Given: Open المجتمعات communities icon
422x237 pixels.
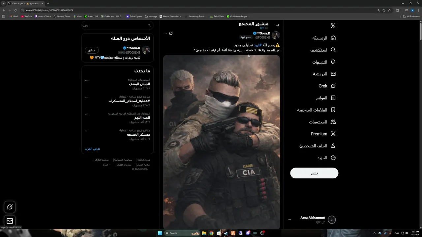Looking at the screenshot, I should (333, 122).
